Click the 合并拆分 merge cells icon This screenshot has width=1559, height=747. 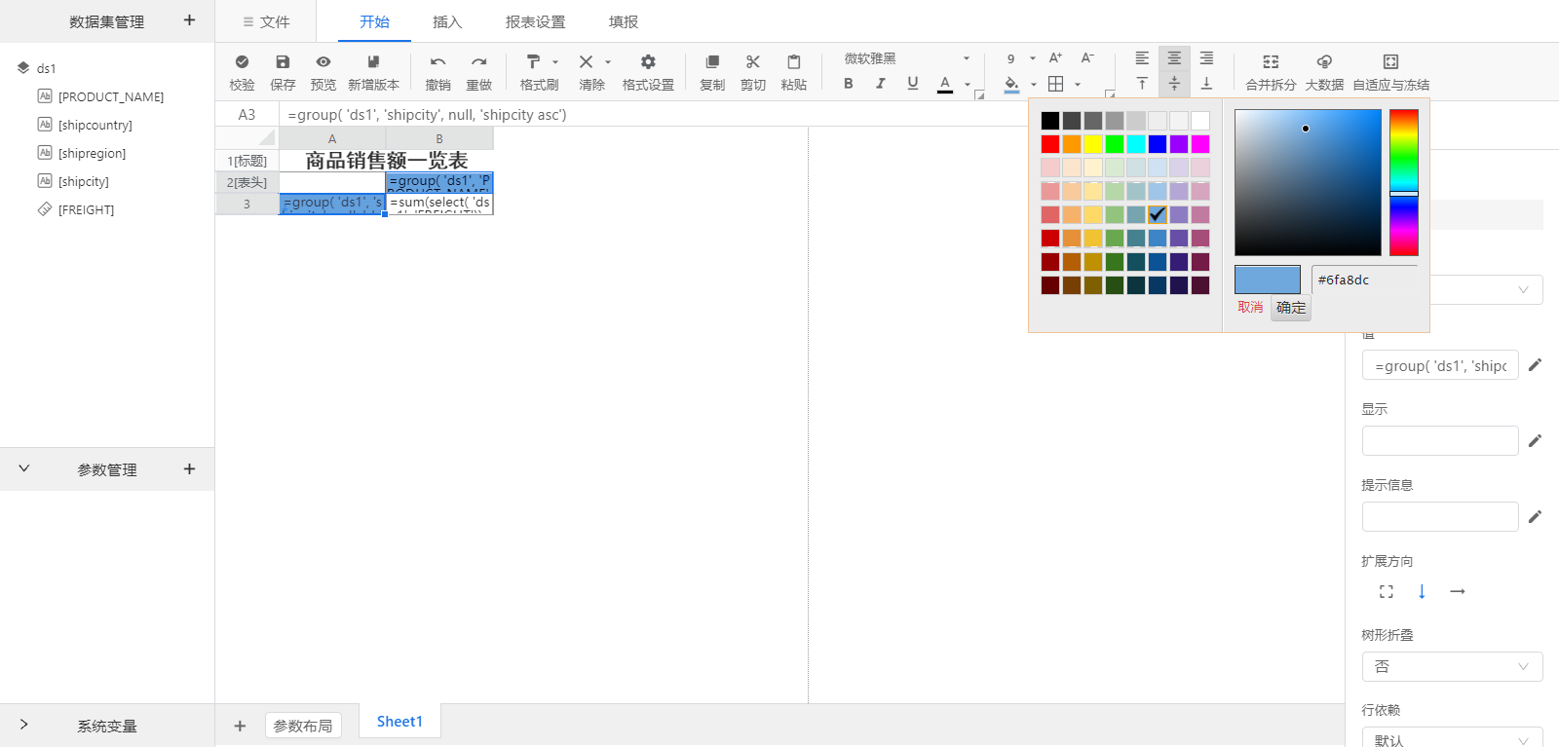point(1271,62)
